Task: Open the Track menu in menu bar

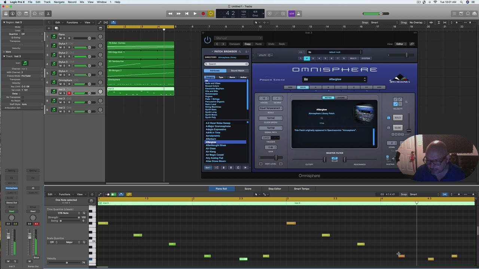Action: (47, 2)
